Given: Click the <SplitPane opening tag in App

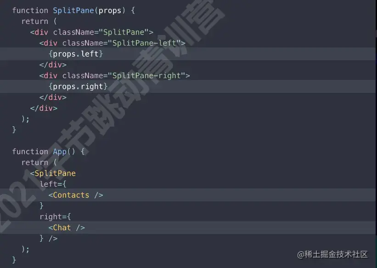Looking at the screenshot, I should tap(53, 173).
